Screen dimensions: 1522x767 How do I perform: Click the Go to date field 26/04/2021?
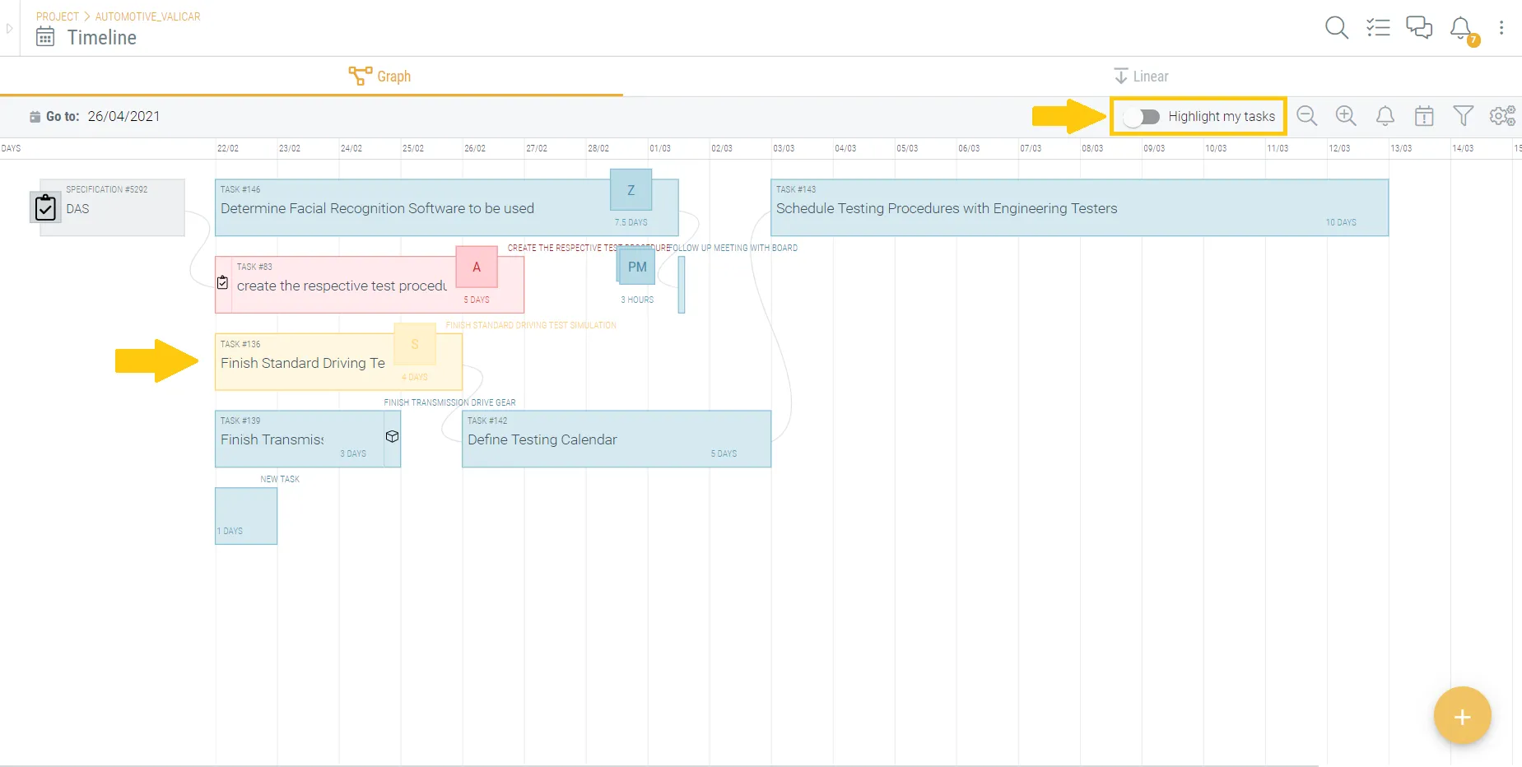[124, 116]
